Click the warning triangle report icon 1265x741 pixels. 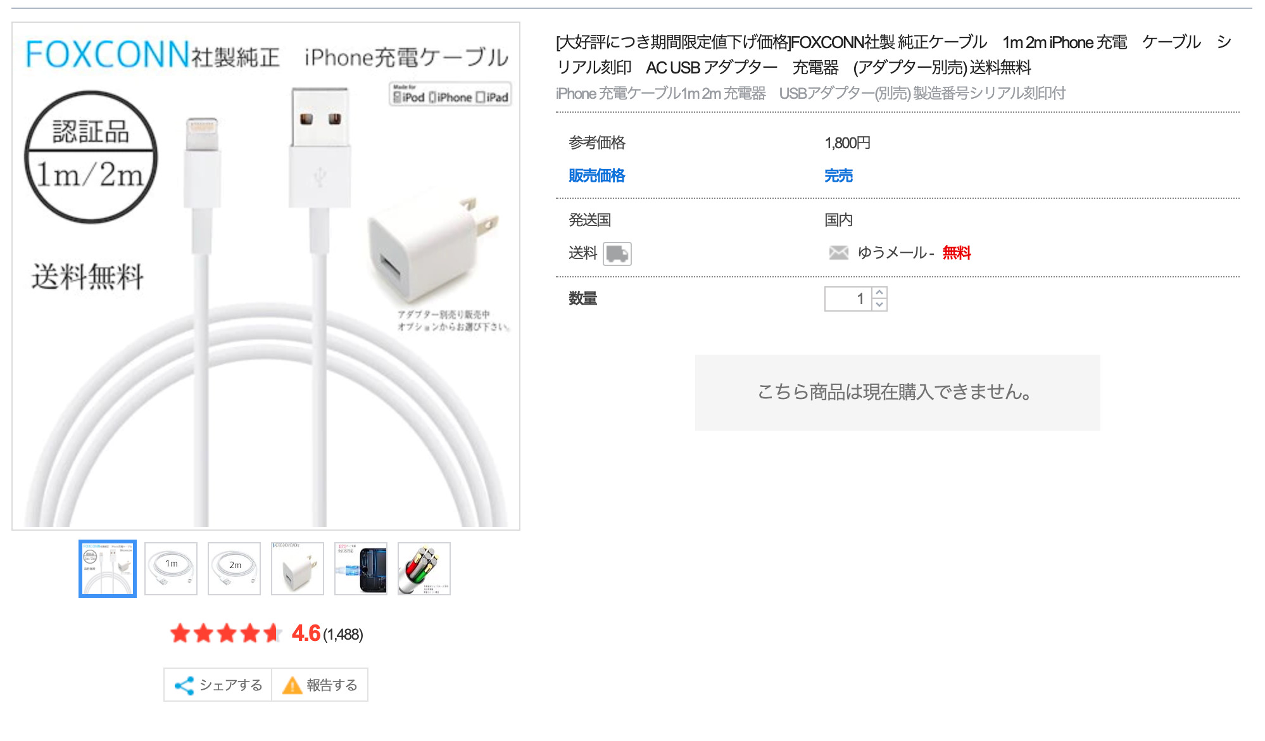(x=292, y=685)
